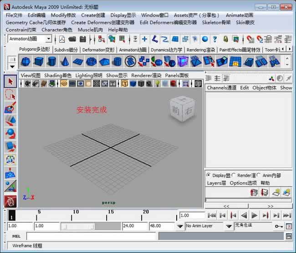Open the Channels menu in Channel Box
The height and width of the screenshot is (253, 296).
(x=222, y=88)
